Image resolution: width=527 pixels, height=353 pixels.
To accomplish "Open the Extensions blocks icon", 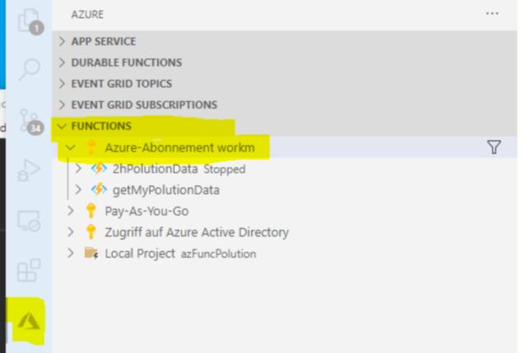I will click(29, 271).
